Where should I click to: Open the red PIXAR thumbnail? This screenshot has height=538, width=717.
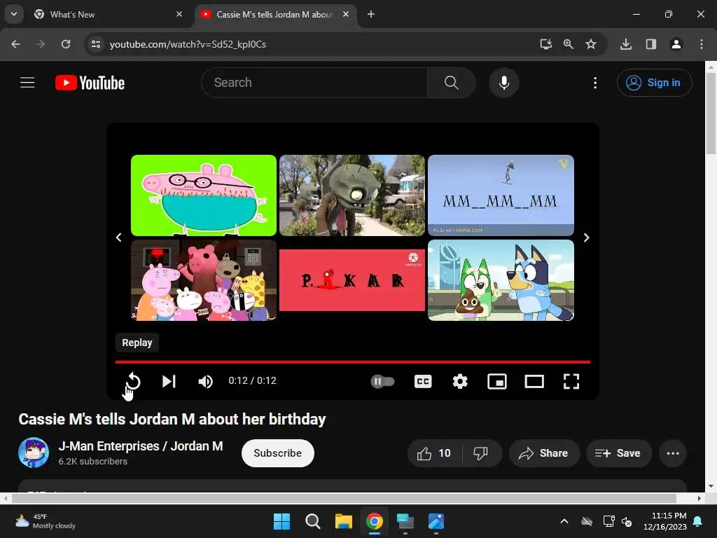coord(352,280)
